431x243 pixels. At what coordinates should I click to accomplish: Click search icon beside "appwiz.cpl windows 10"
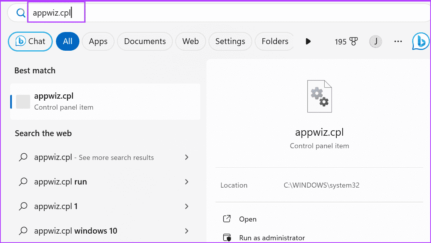point(23,231)
